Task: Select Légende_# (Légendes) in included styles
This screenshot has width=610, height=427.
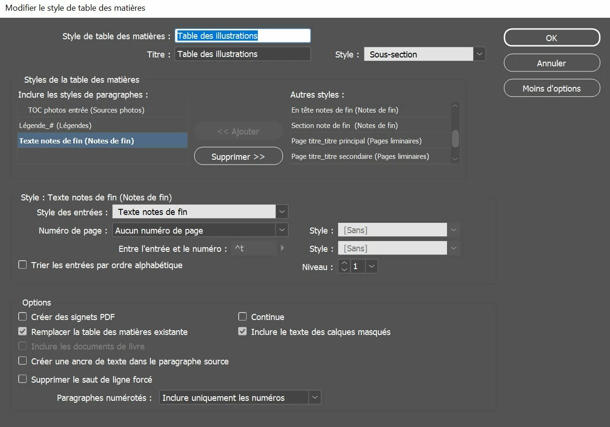Action: (102, 125)
